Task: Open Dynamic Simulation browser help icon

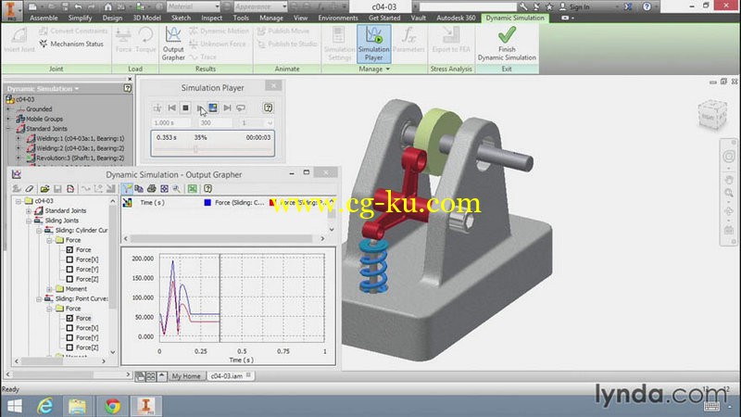Action: 127,88
